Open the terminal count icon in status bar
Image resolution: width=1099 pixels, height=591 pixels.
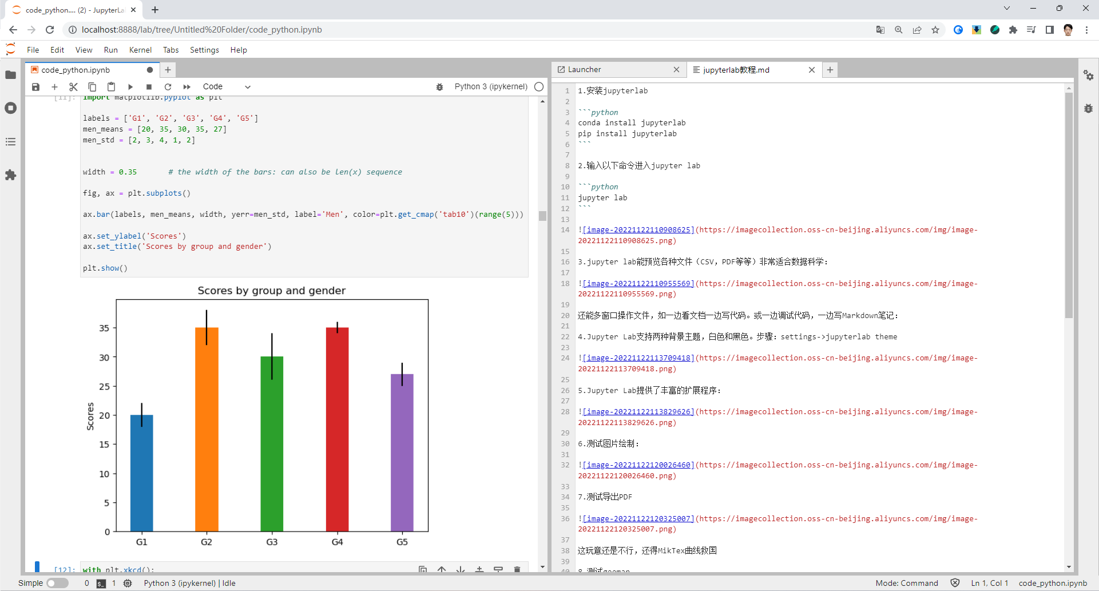point(101,584)
